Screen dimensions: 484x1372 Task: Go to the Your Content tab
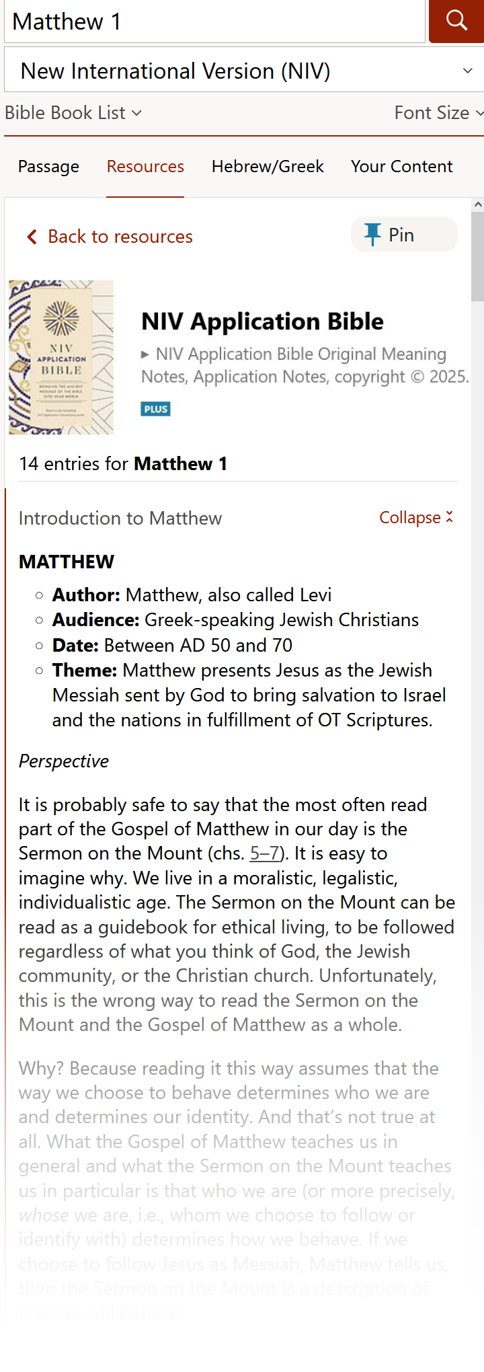click(401, 166)
